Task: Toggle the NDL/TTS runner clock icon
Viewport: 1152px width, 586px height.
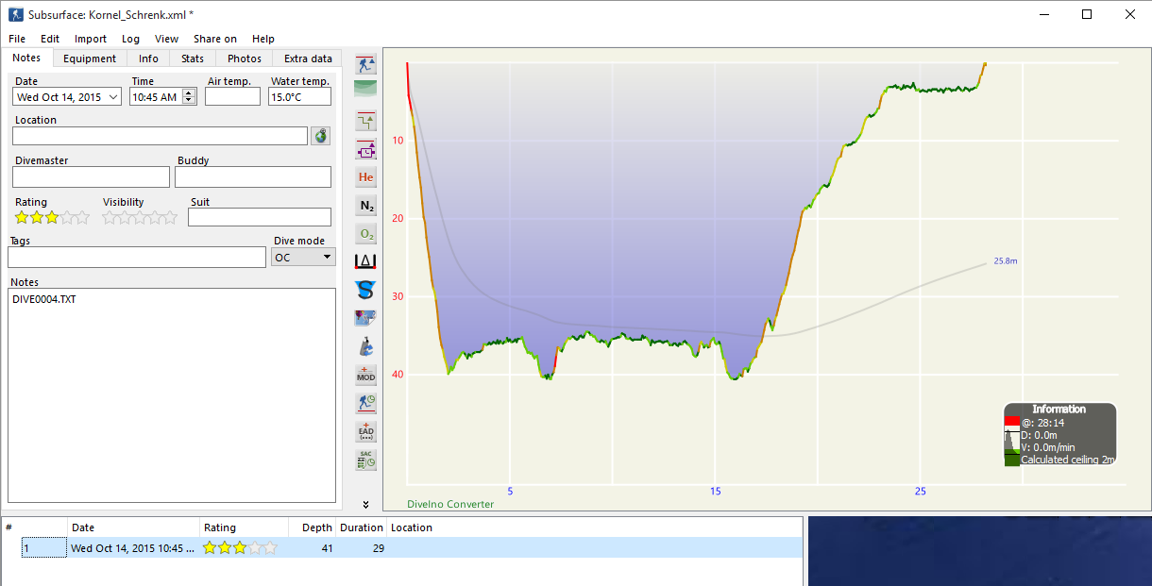Action: click(x=365, y=403)
